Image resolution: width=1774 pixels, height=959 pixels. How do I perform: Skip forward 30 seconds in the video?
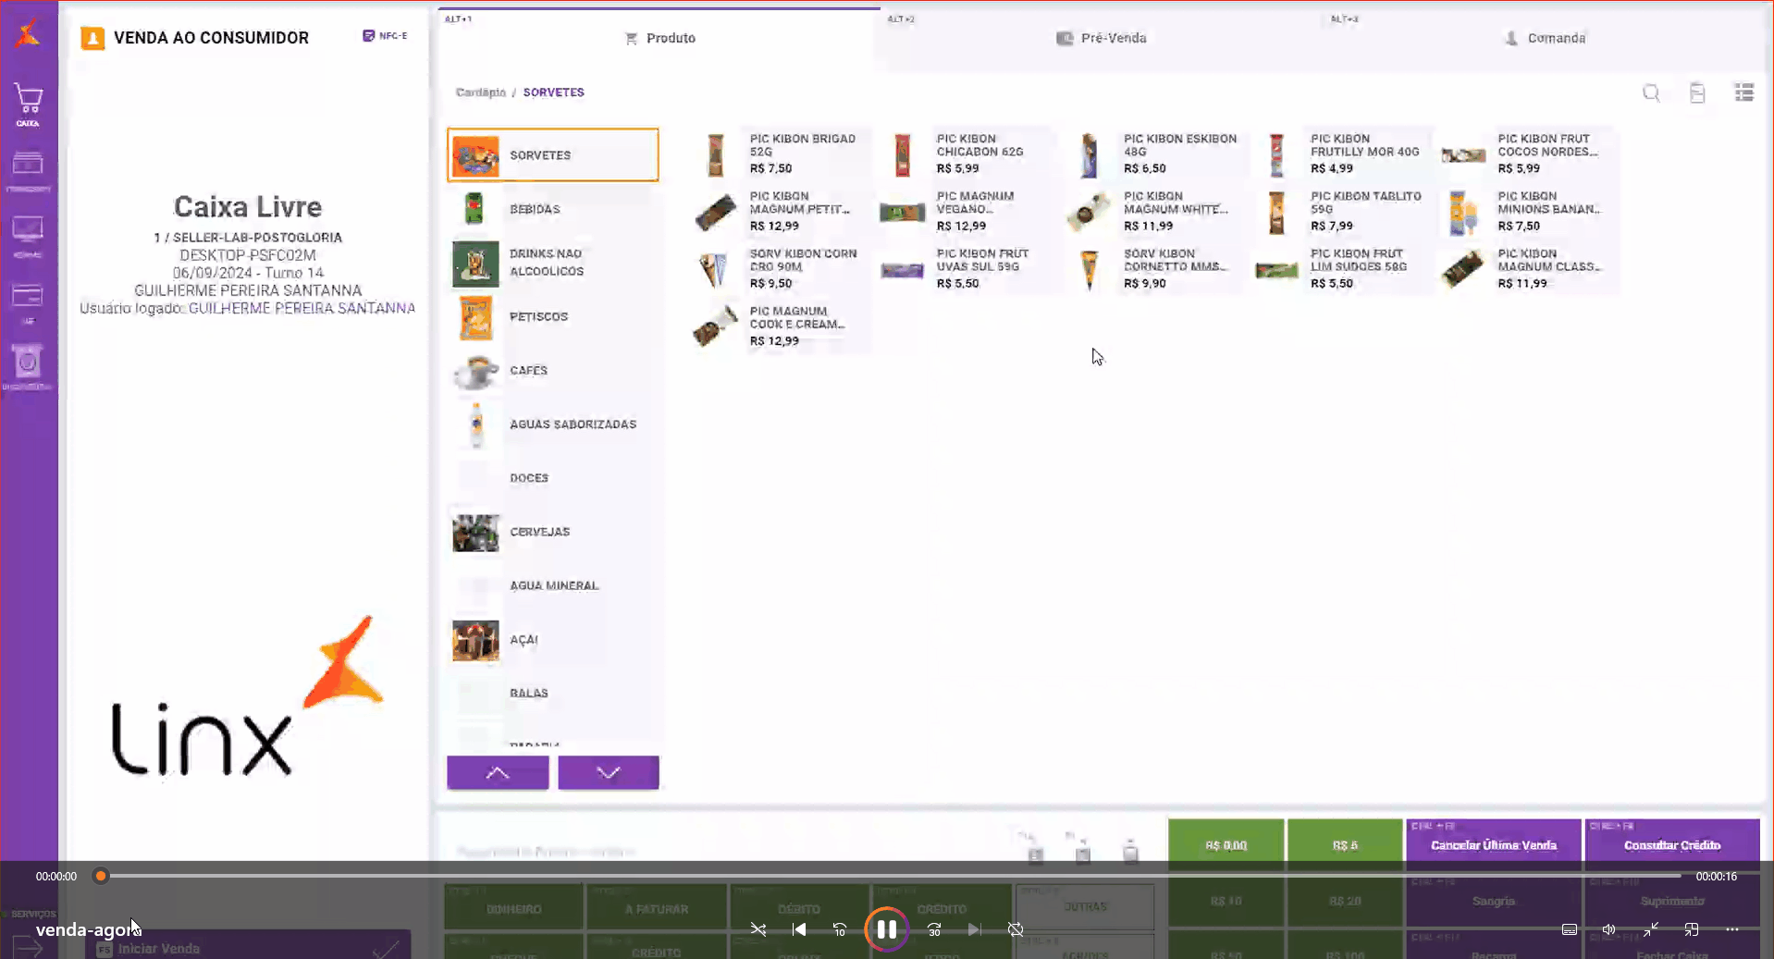tap(934, 929)
